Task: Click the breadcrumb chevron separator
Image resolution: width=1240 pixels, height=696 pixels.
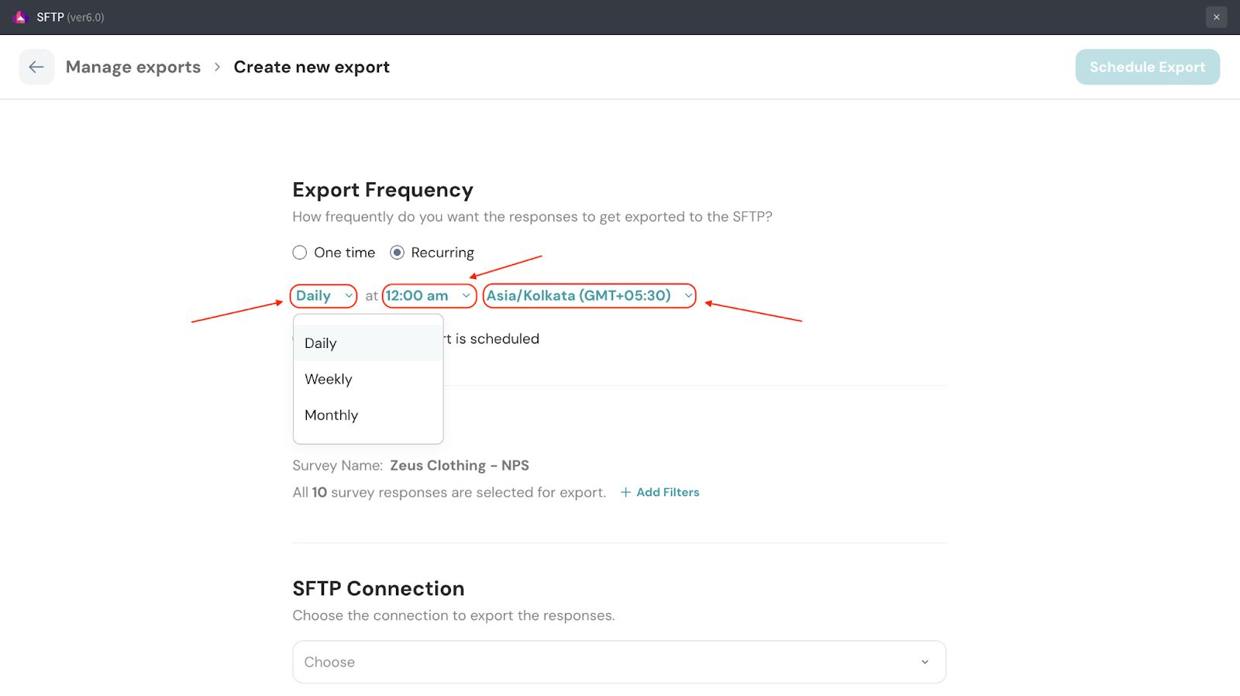Action: [x=217, y=67]
